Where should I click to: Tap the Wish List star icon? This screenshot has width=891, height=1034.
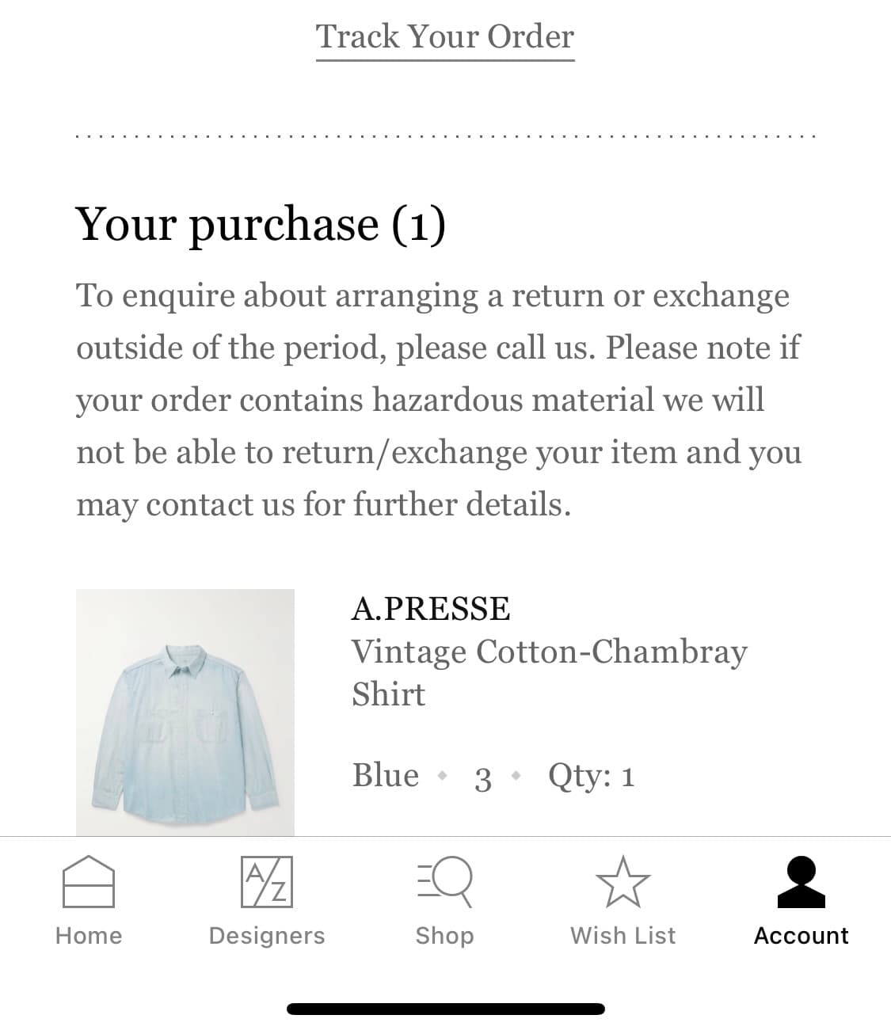(x=623, y=882)
